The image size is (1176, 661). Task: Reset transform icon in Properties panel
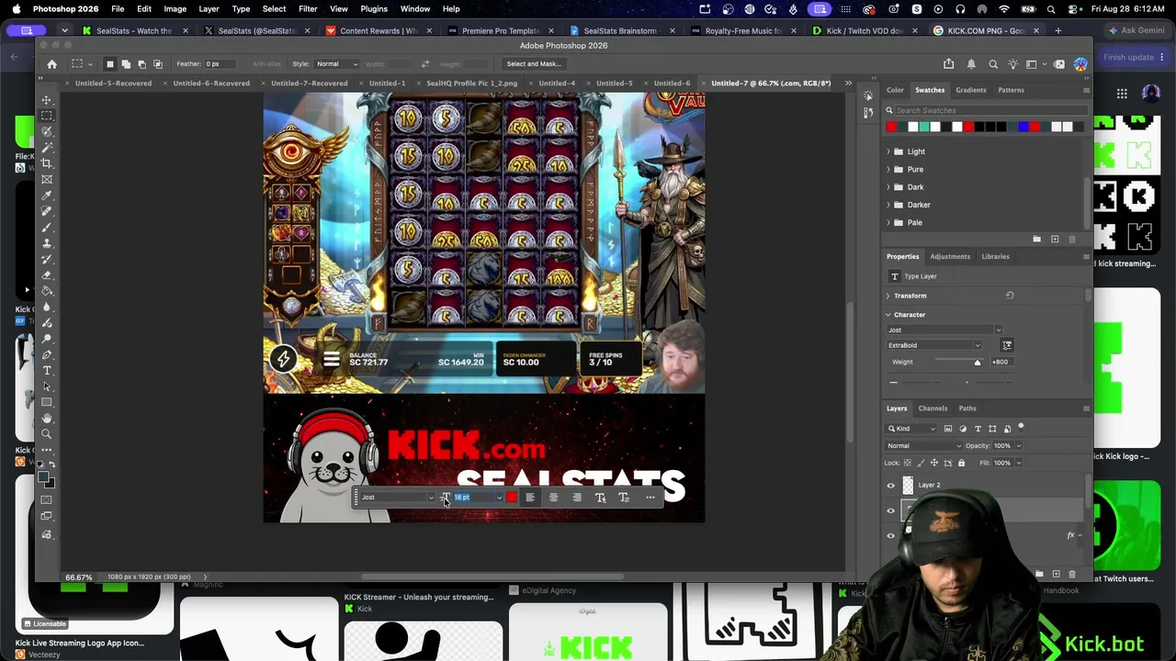click(1010, 296)
